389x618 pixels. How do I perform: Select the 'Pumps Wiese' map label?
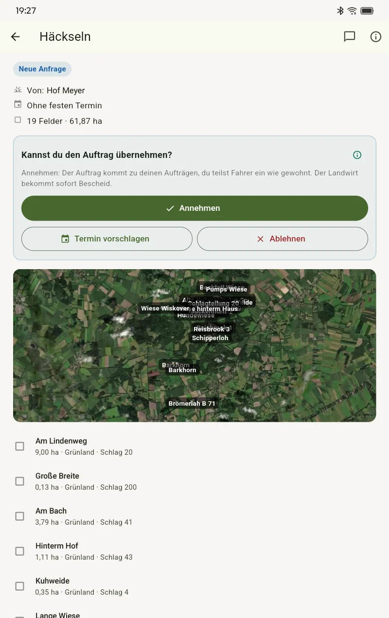point(227,289)
